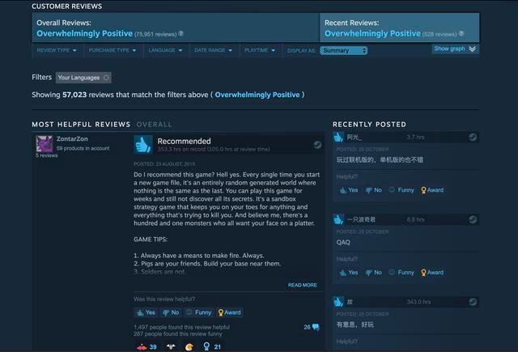Expand the Show graph panel
This screenshot has height=352, width=518.
(x=455, y=49)
